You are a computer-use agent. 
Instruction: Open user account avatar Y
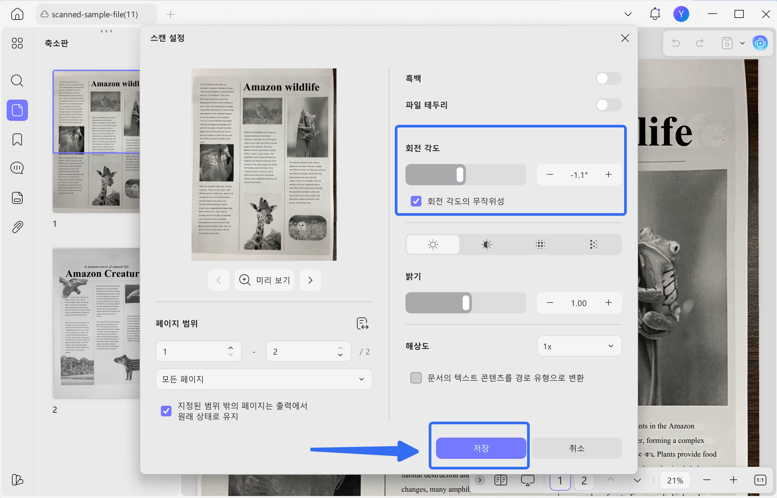[x=681, y=14]
